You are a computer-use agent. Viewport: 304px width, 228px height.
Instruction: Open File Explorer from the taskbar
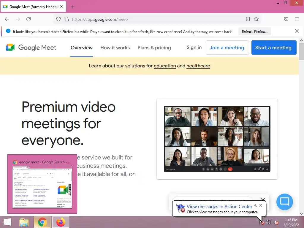click(24, 222)
